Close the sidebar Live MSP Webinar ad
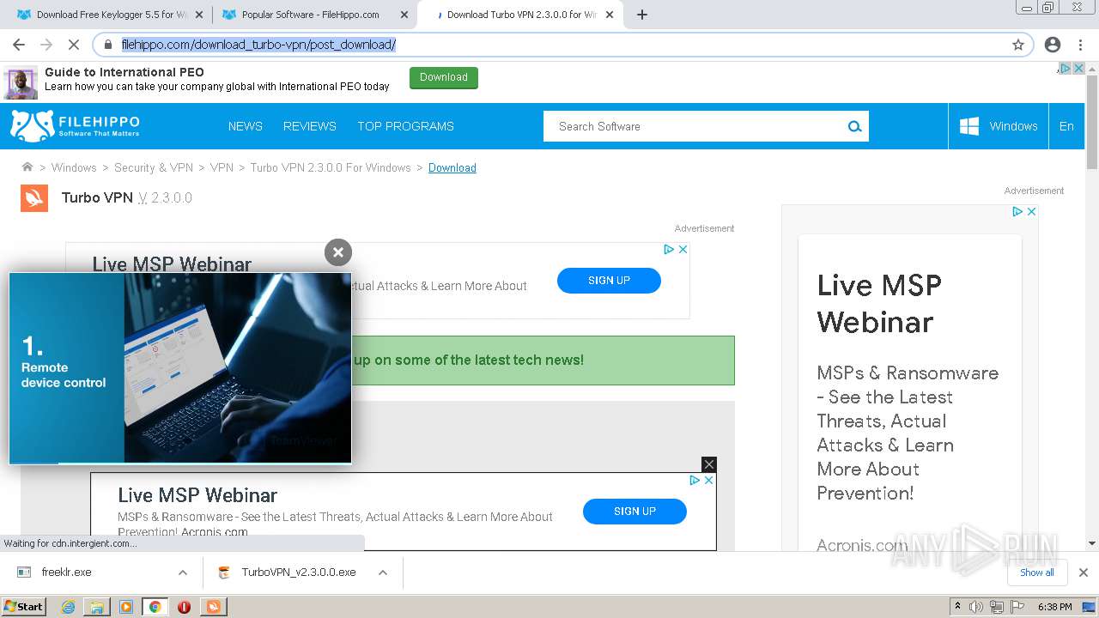1099x618 pixels. [x=1032, y=211]
